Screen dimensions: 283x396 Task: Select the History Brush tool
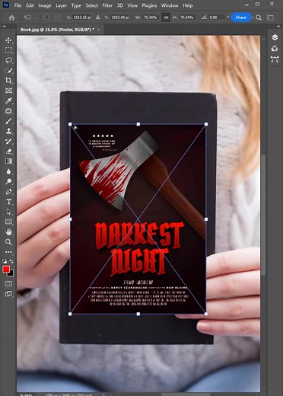[8, 141]
